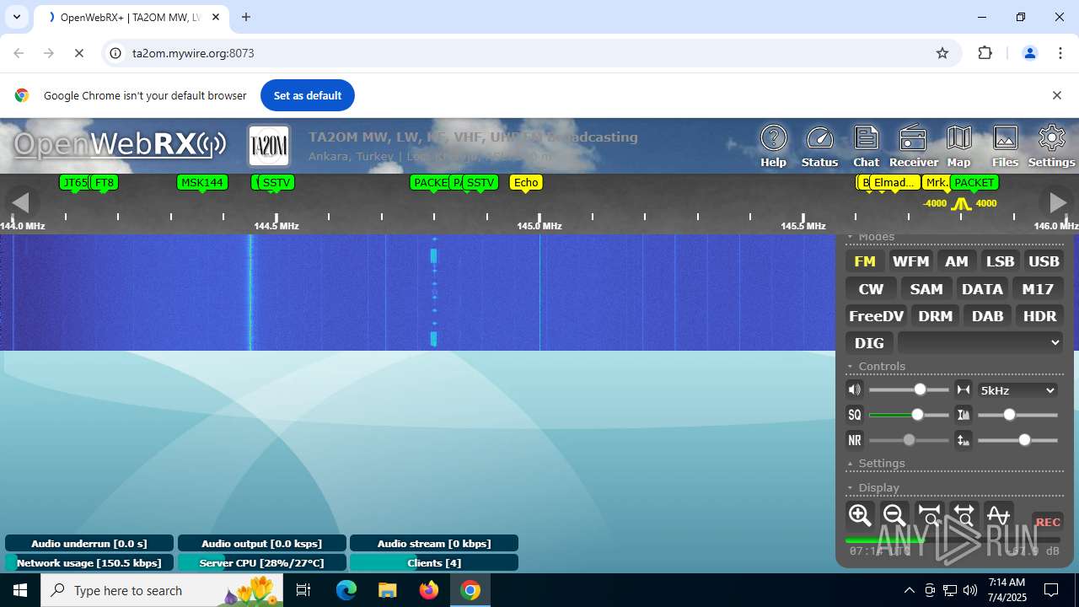Image resolution: width=1079 pixels, height=607 pixels.
Task: Mute audio with the speaker icon
Action: point(855,389)
